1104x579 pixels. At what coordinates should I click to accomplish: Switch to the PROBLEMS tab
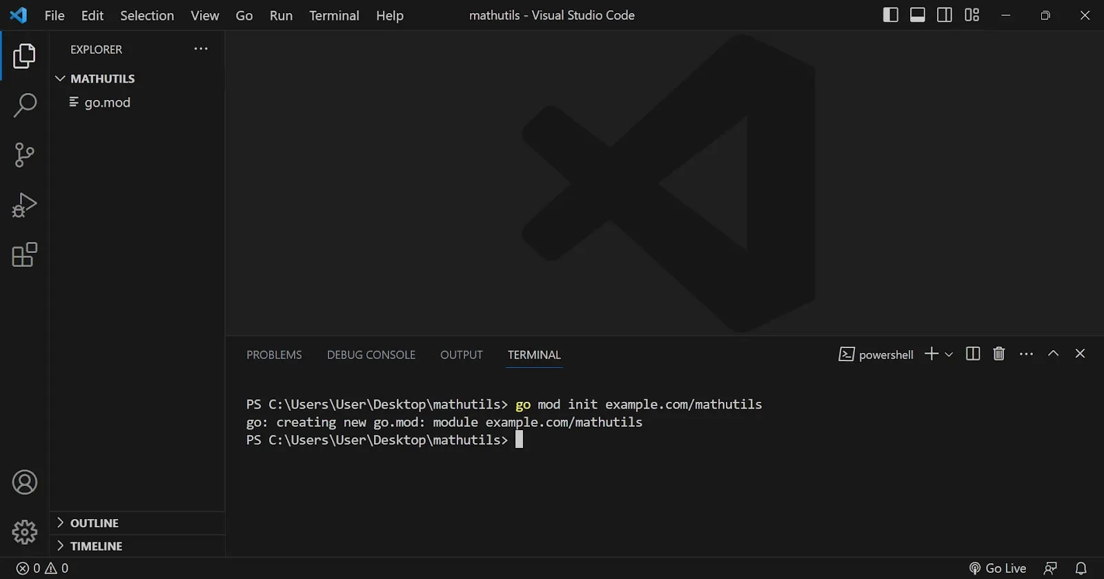click(x=274, y=354)
